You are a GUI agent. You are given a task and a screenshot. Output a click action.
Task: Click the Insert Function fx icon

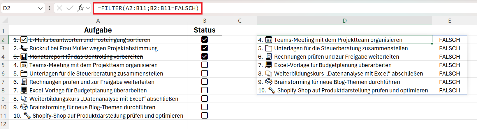click(x=80, y=8)
